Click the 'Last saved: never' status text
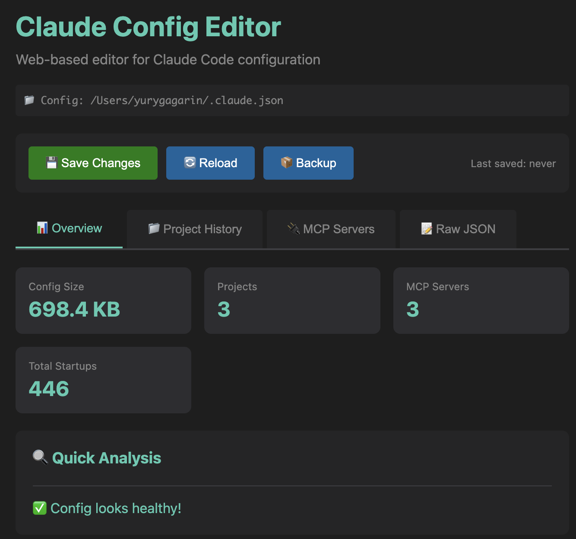This screenshot has width=576, height=539. point(513,164)
